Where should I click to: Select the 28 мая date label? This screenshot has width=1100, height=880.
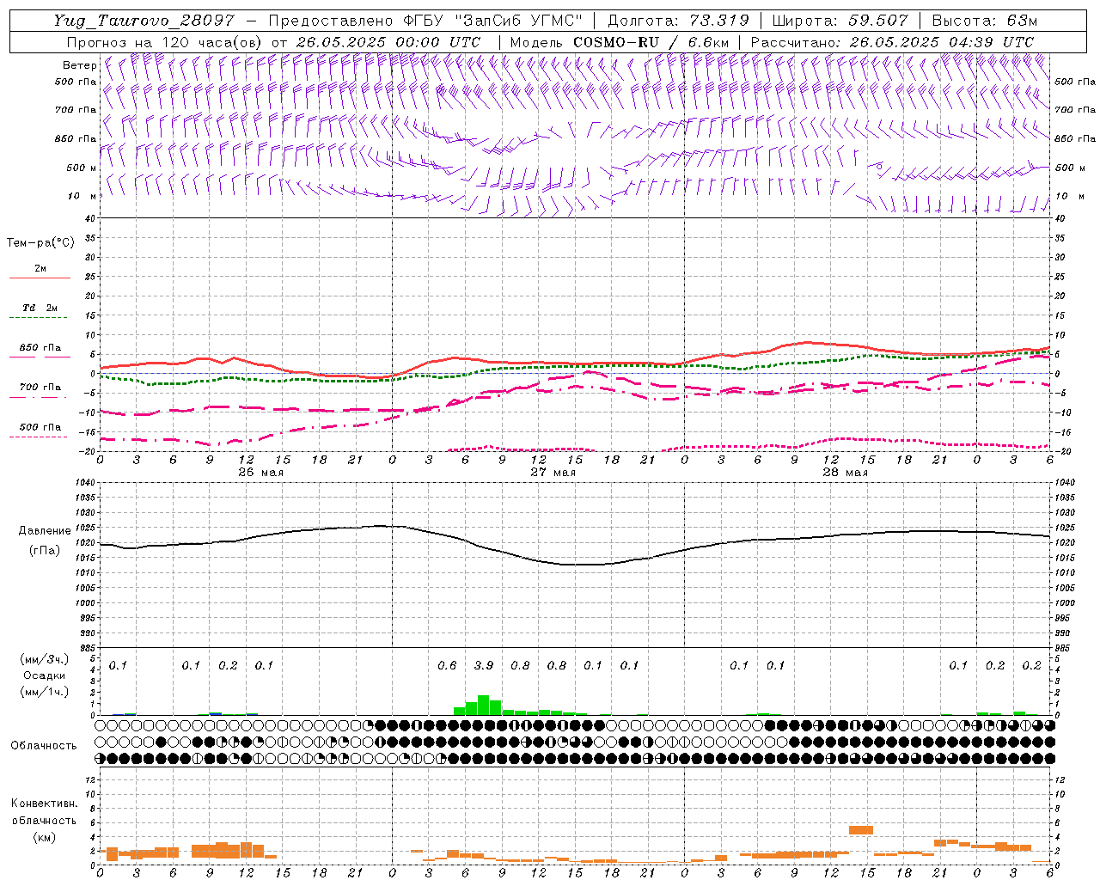click(x=845, y=473)
